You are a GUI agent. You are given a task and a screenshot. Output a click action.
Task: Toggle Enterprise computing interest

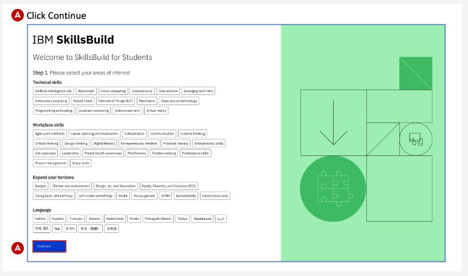(x=51, y=101)
